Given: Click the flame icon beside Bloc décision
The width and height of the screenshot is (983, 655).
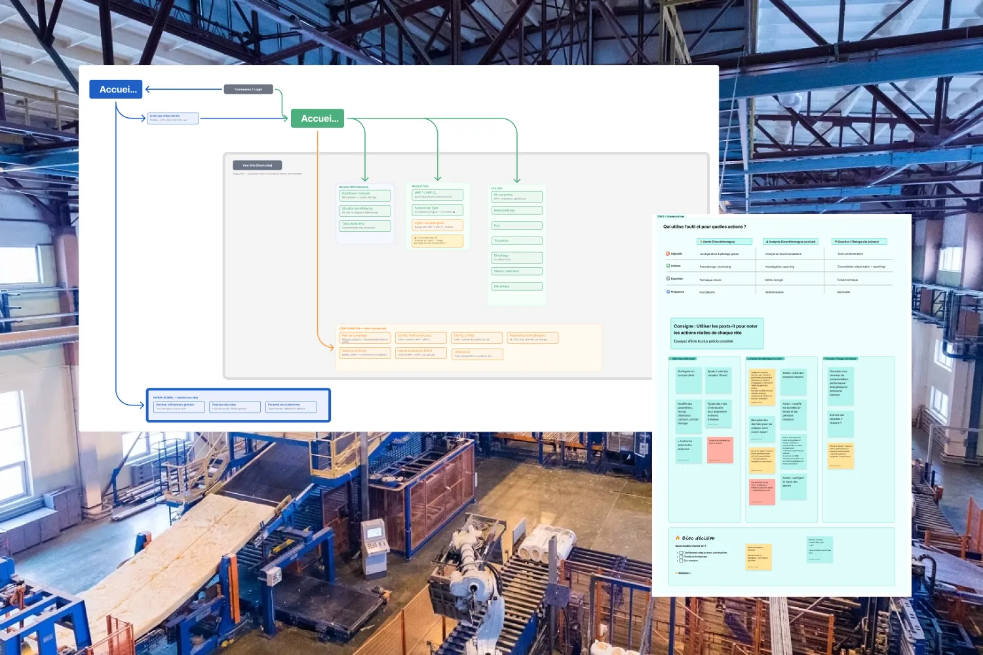Looking at the screenshot, I should click(x=678, y=538).
